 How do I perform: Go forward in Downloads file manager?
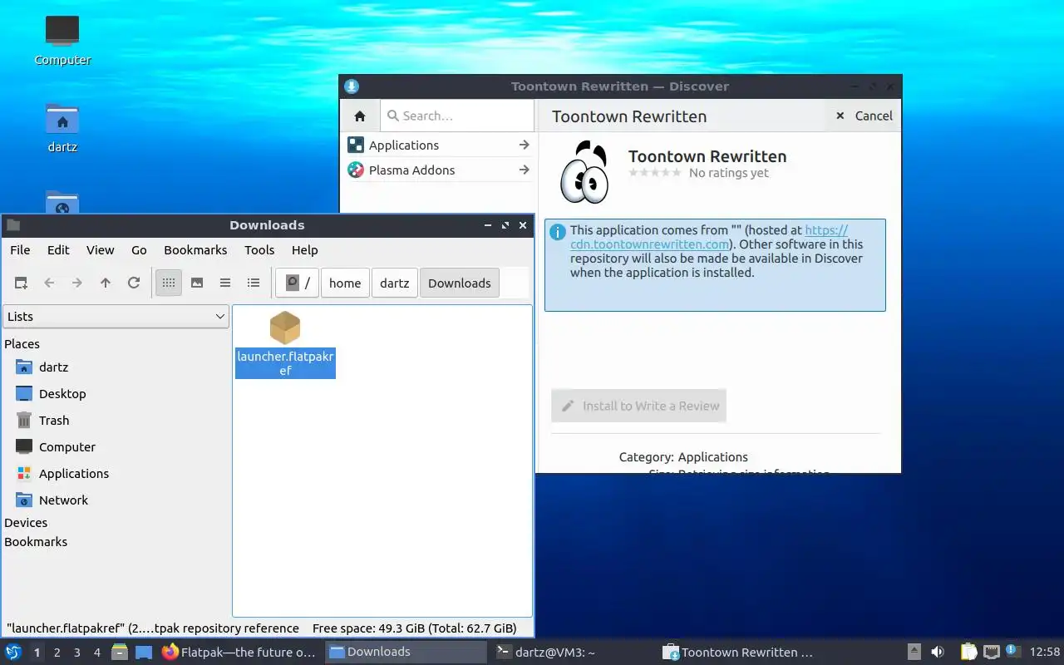pyautogui.click(x=77, y=283)
